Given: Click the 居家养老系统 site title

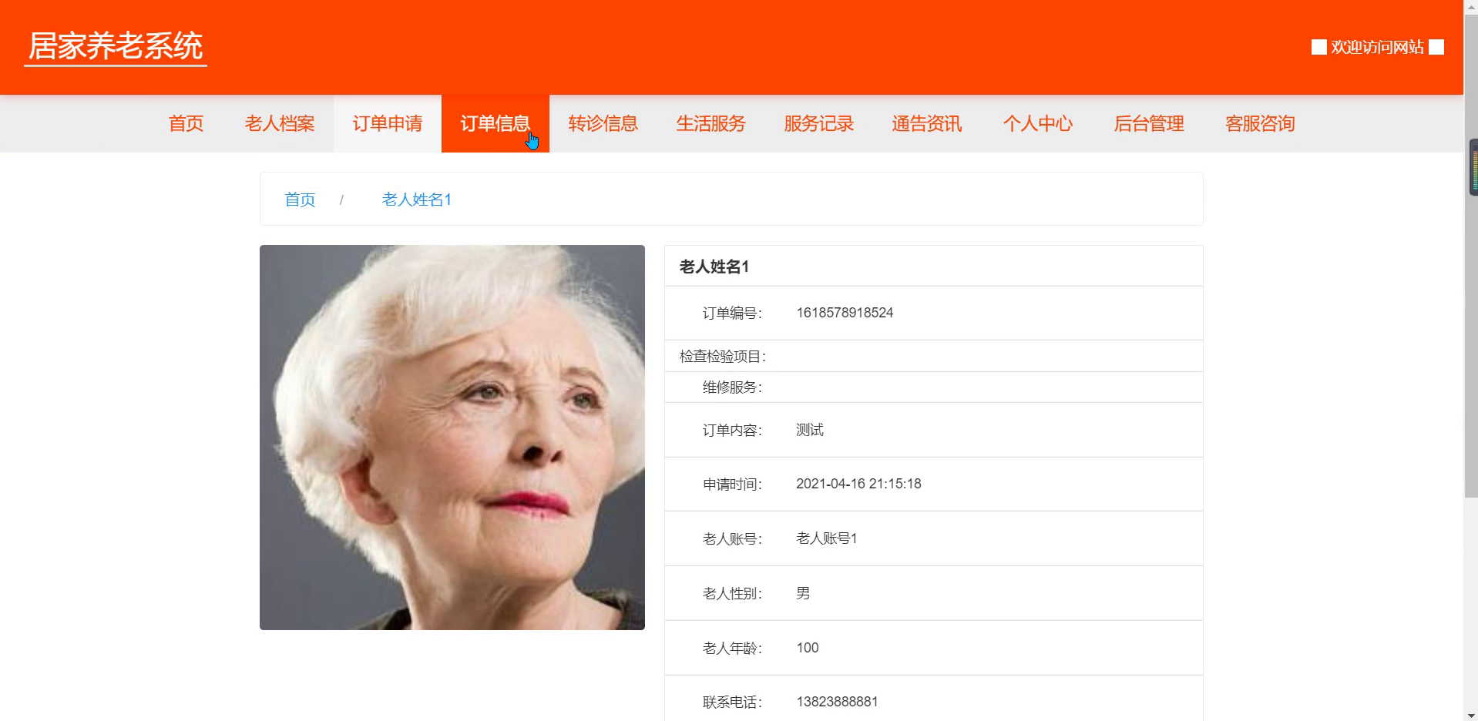Looking at the screenshot, I should tap(116, 46).
